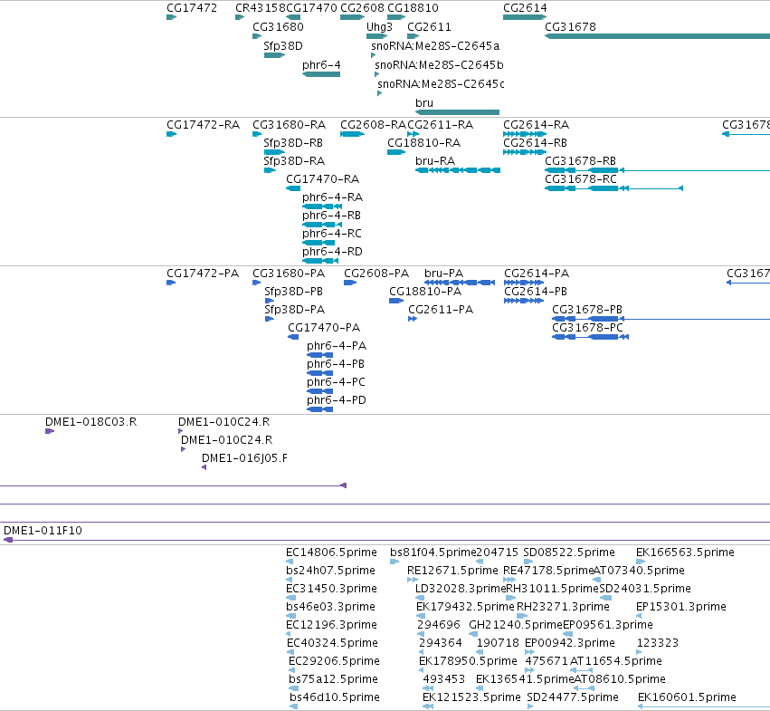Select protein label CG2614-PA
The image size is (770, 711).
point(537,274)
